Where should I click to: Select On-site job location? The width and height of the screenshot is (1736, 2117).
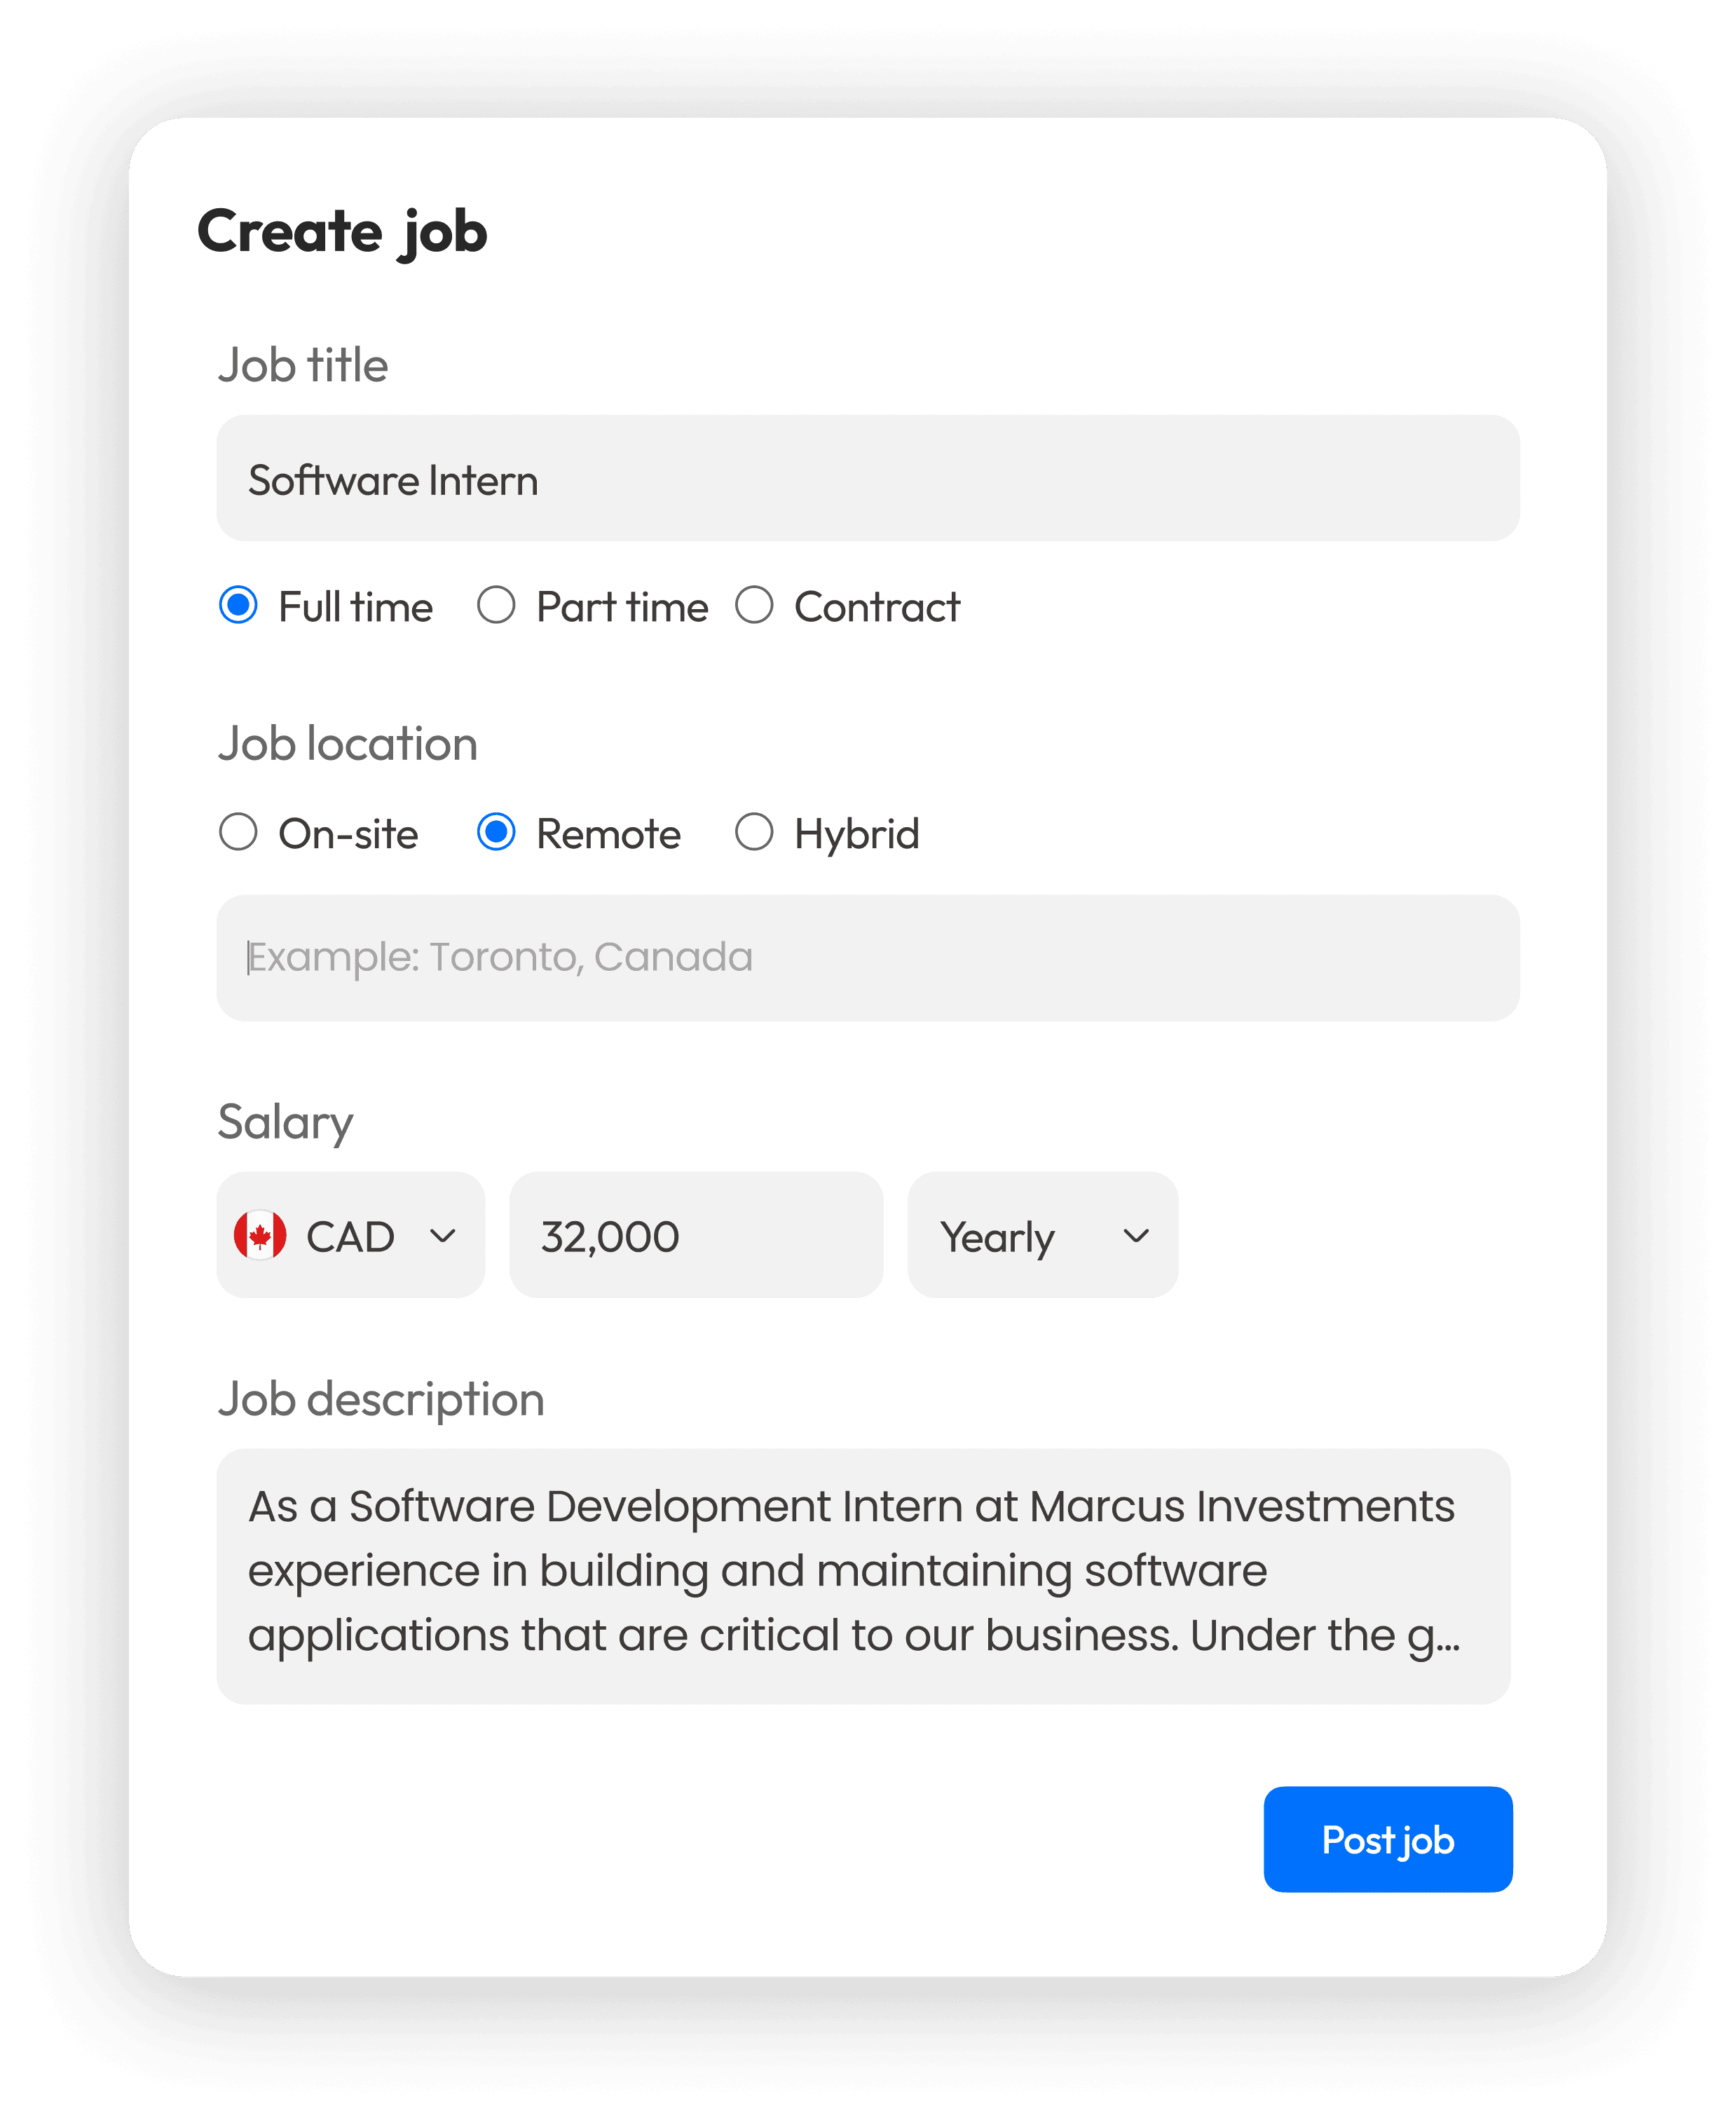tap(238, 833)
